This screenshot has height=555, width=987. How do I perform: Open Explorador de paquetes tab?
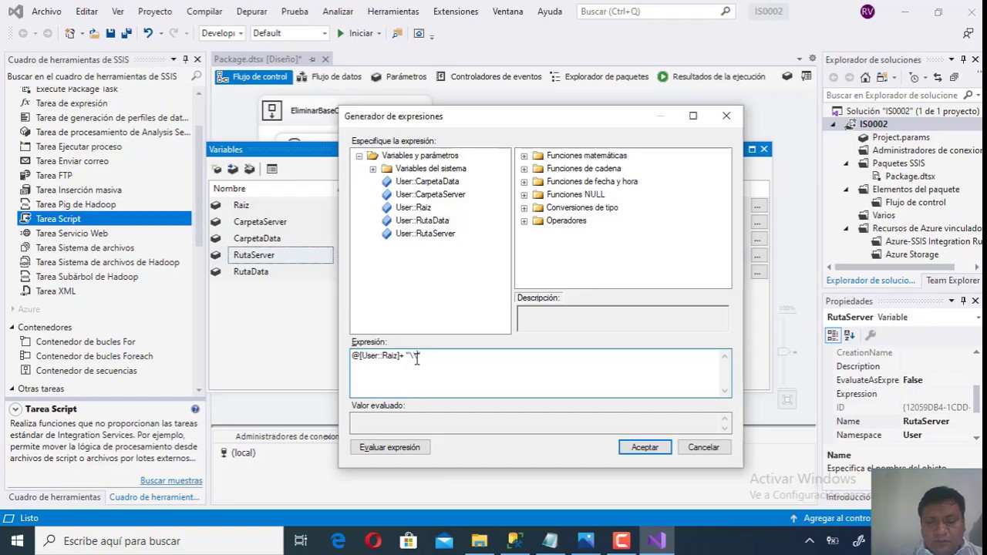pos(599,77)
